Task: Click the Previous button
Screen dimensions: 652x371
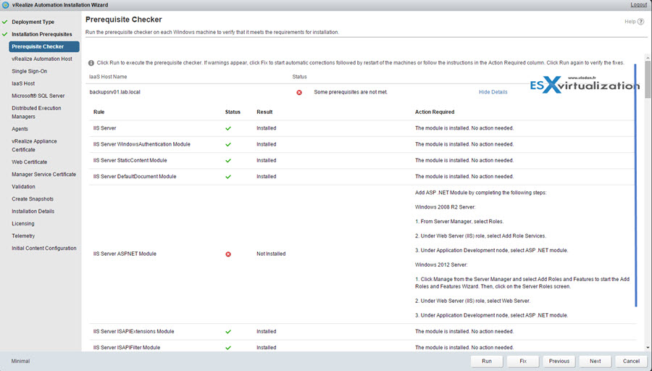Action: point(559,361)
